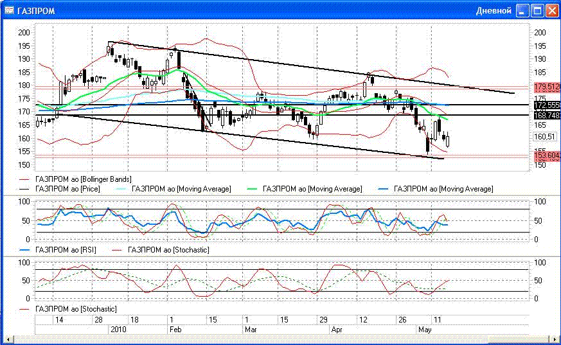Click the 172.555 price level label

547,105
